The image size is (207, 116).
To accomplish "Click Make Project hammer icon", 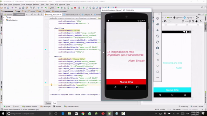I will click(x=46, y=8).
